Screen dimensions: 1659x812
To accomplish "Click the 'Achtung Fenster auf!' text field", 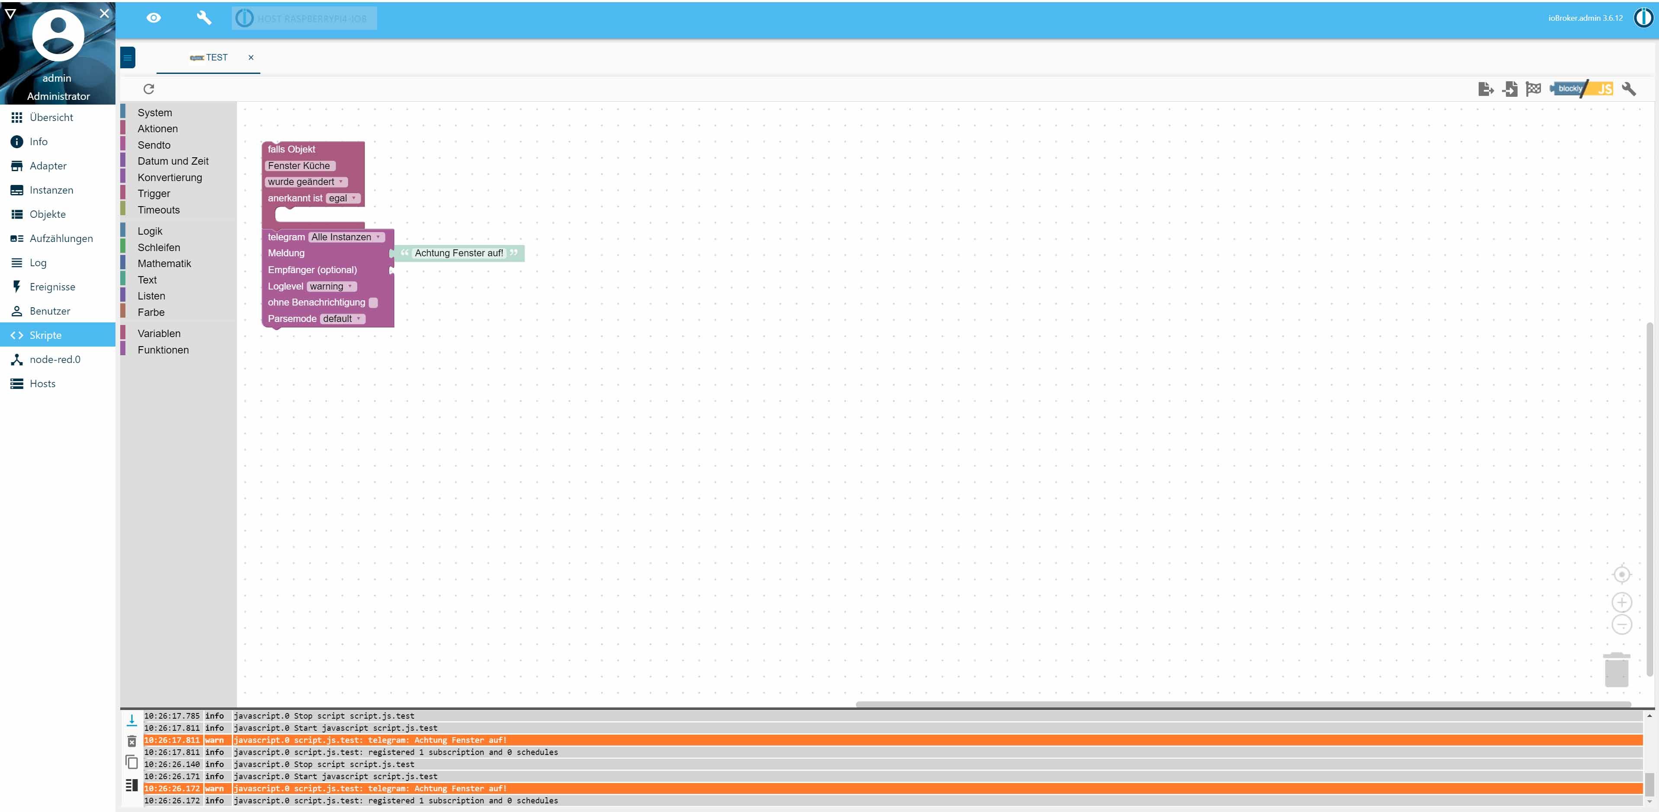I will tap(458, 253).
